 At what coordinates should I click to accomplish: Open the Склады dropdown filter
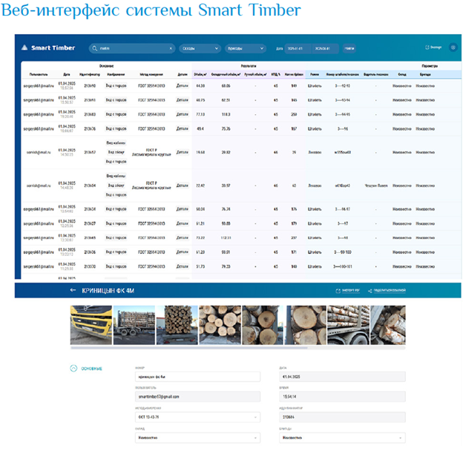pos(200,48)
